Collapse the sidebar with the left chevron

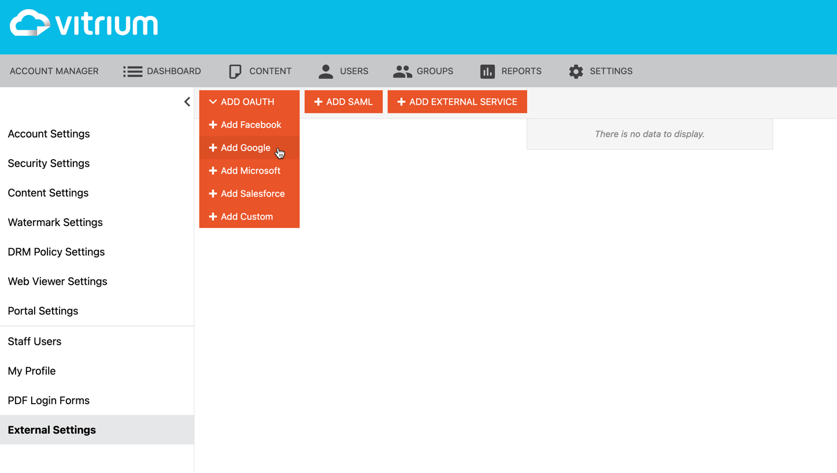[187, 102]
